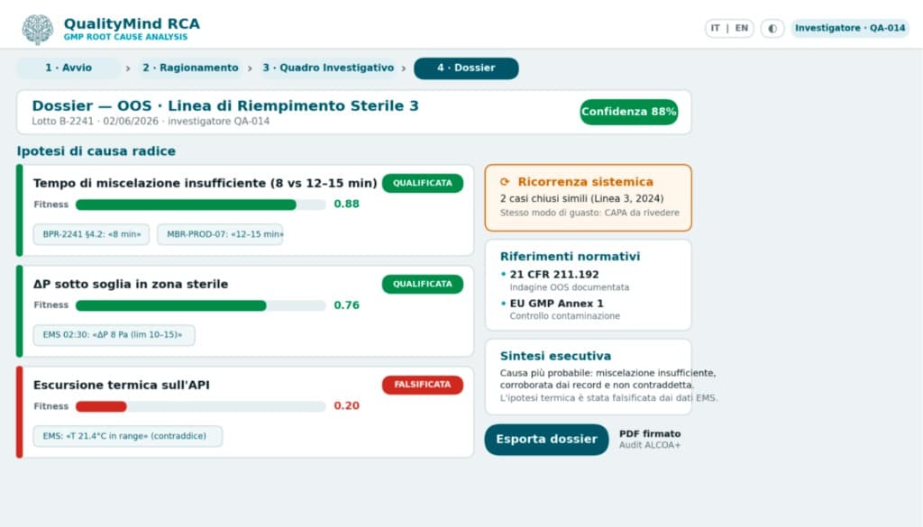
Task: Click Sintesi esecutiva heading
Action: click(555, 356)
